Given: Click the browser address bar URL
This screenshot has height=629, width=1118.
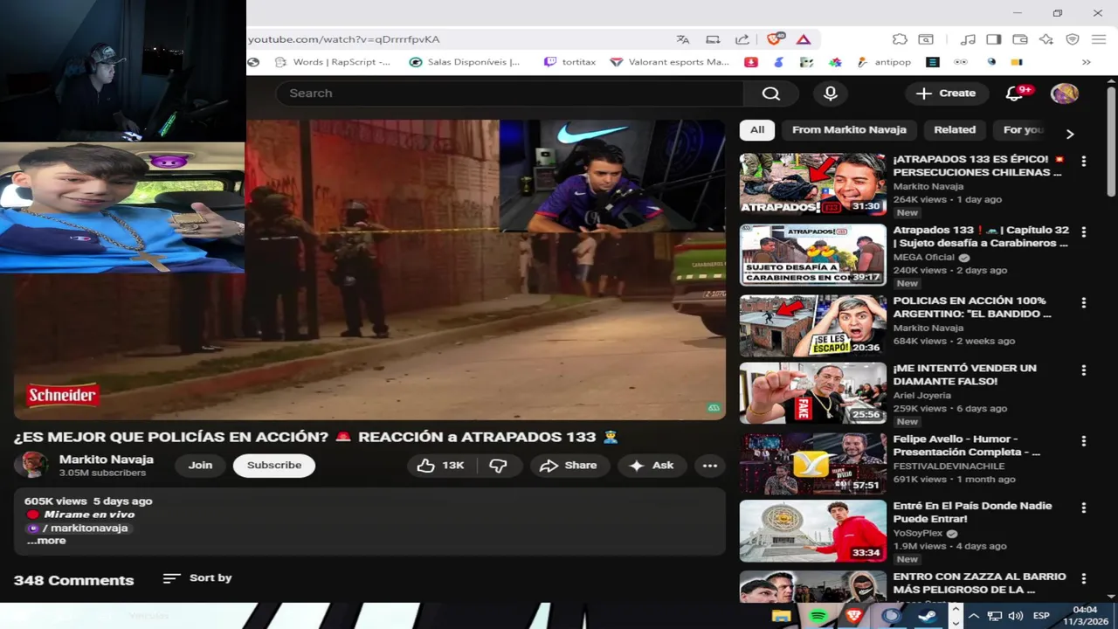Looking at the screenshot, I should pos(344,39).
